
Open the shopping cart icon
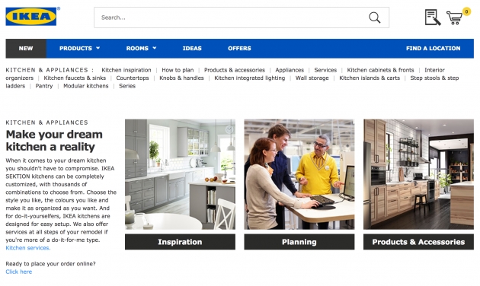(x=454, y=17)
